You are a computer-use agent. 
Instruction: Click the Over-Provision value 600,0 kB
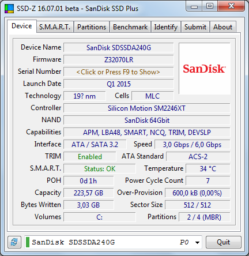click(x=197, y=193)
